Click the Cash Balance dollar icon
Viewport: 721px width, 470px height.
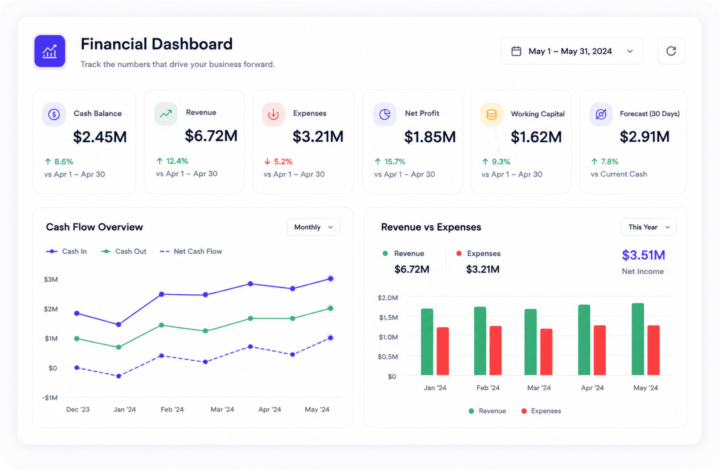54,114
